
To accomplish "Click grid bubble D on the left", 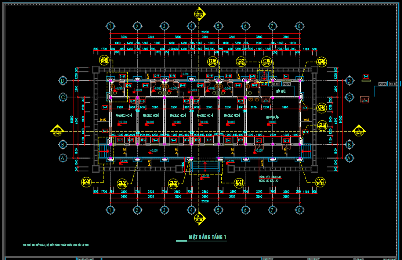I will (x=63, y=80).
